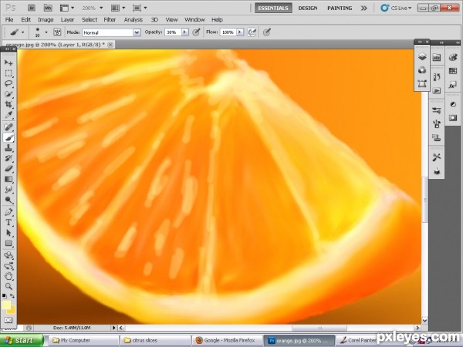Switch to Google Mozilla Firefox taskbar button
The width and height of the screenshot is (463, 347).
[x=227, y=340]
